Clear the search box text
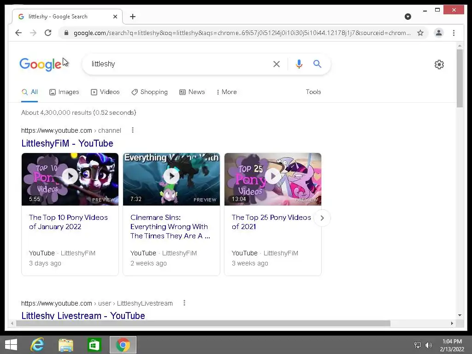Viewport: 472px width, 354px height. click(x=277, y=64)
